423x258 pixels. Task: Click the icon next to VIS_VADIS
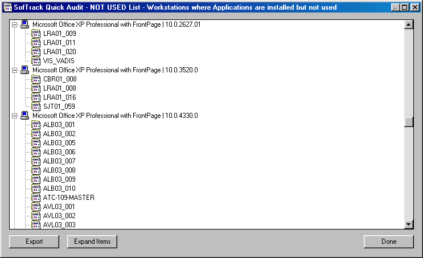pyautogui.click(x=36, y=61)
